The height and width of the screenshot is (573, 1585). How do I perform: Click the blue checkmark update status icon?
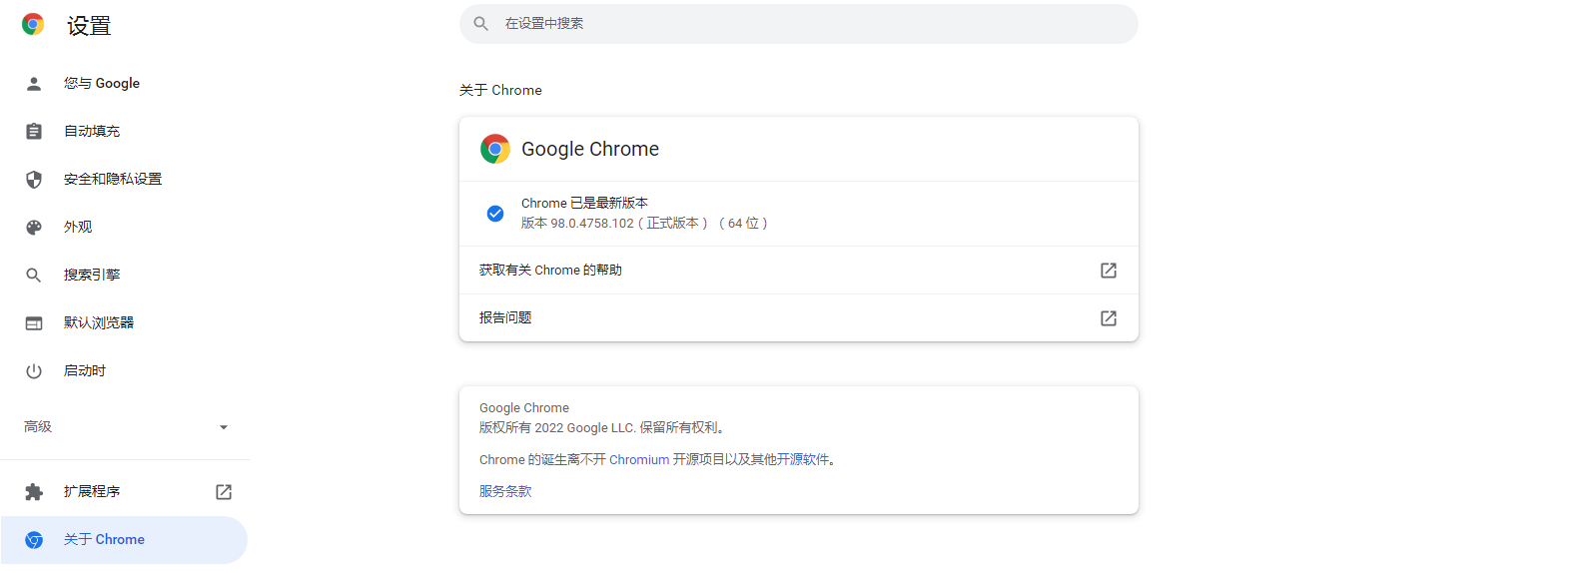495,214
